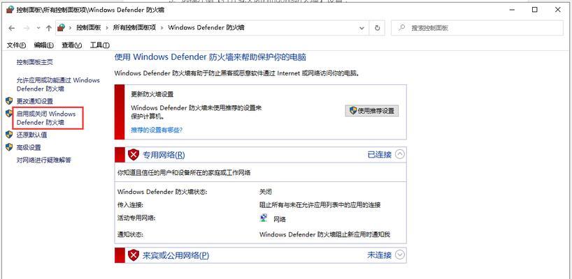The width and height of the screenshot is (572, 279).
Task: Open 对网络进行疑难解答 link
Action: point(44,160)
